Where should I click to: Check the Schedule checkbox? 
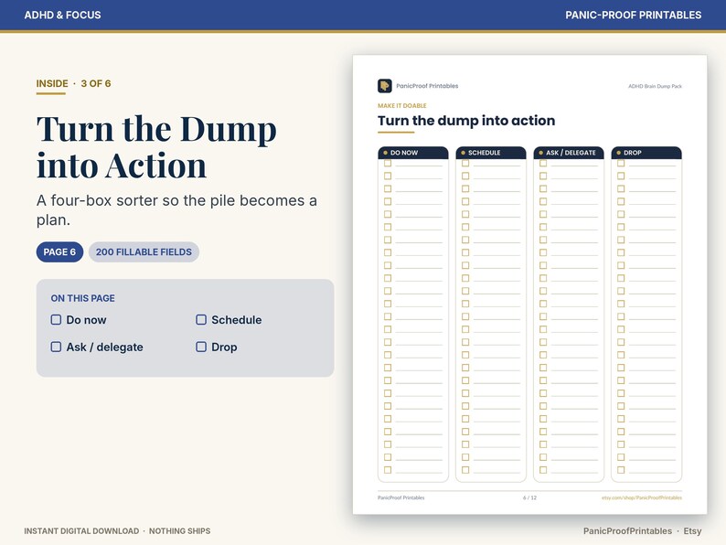coord(201,319)
